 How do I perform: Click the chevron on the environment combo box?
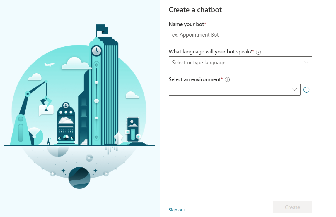click(294, 90)
